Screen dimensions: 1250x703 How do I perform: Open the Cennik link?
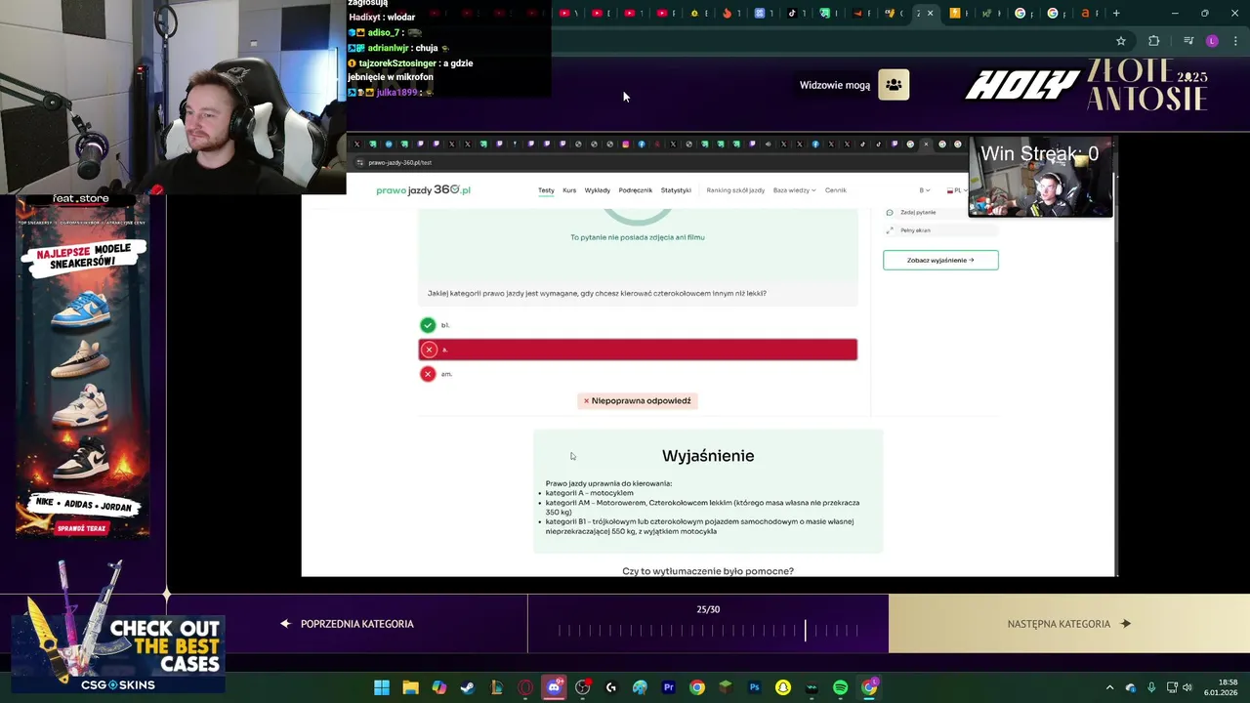[836, 190]
